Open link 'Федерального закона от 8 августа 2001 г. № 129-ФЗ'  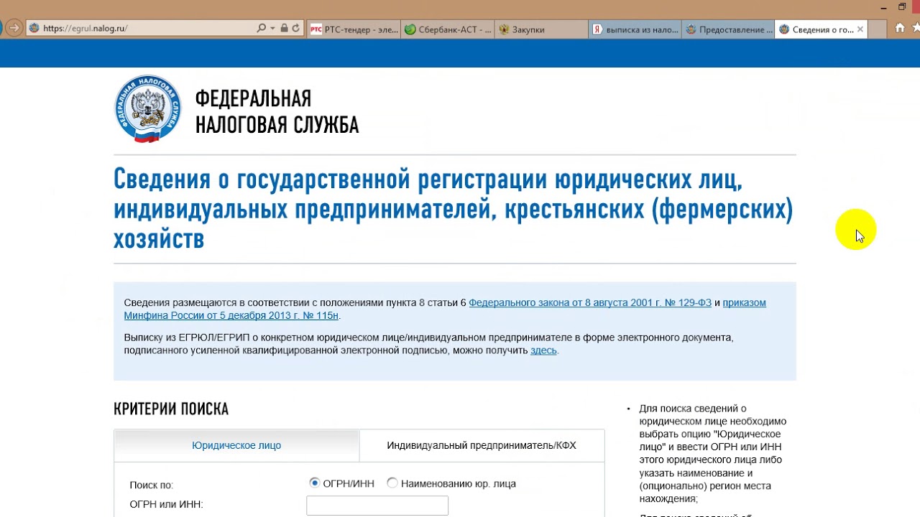point(590,302)
